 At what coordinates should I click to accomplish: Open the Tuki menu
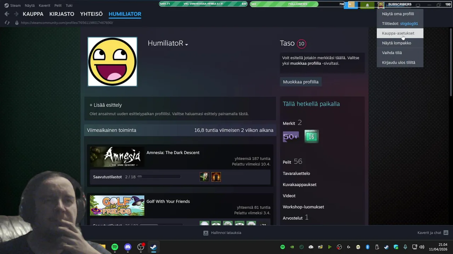pos(69,5)
